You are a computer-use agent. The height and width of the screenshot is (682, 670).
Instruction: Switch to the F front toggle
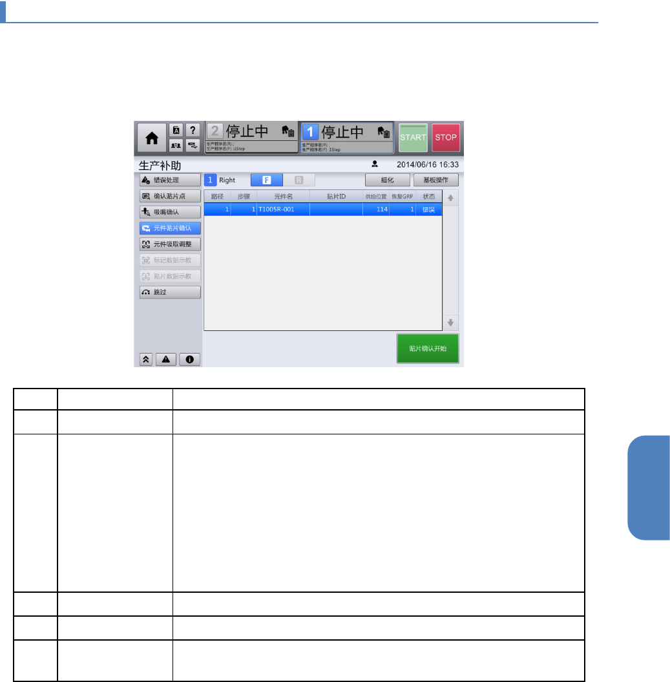(x=267, y=180)
